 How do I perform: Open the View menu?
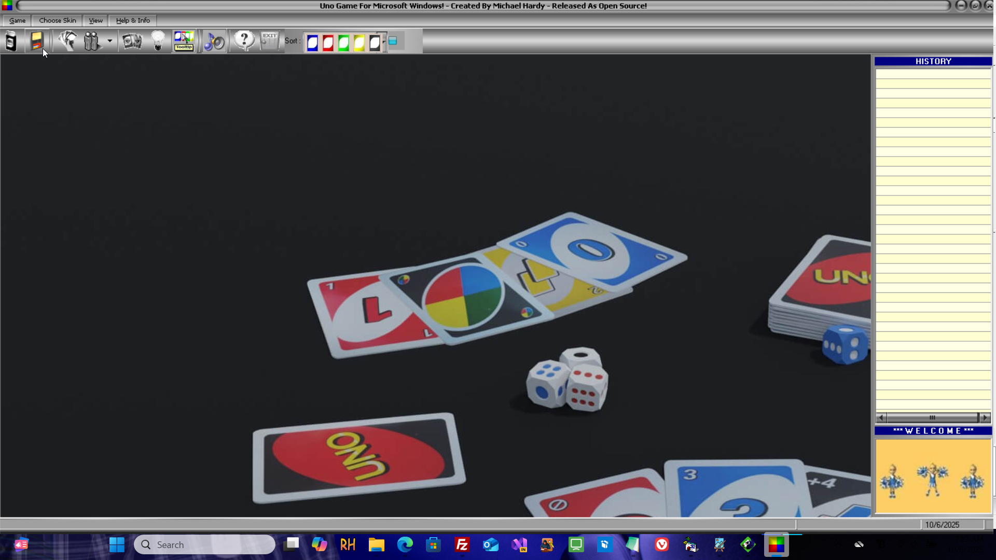(95, 20)
